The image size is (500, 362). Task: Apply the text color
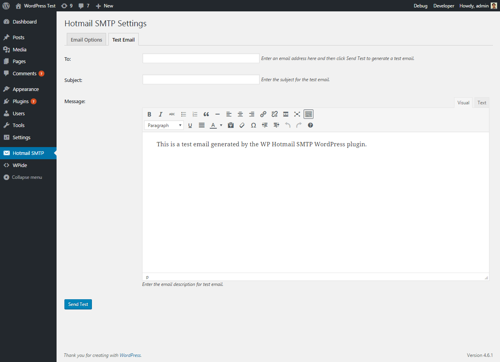coord(213,125)
